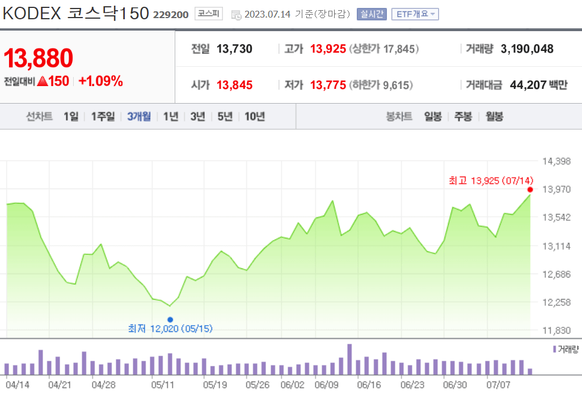Click the 거래대금 value 44,207 백만
The width and height of the screenshot is (582, 393).
coord(538,85)
